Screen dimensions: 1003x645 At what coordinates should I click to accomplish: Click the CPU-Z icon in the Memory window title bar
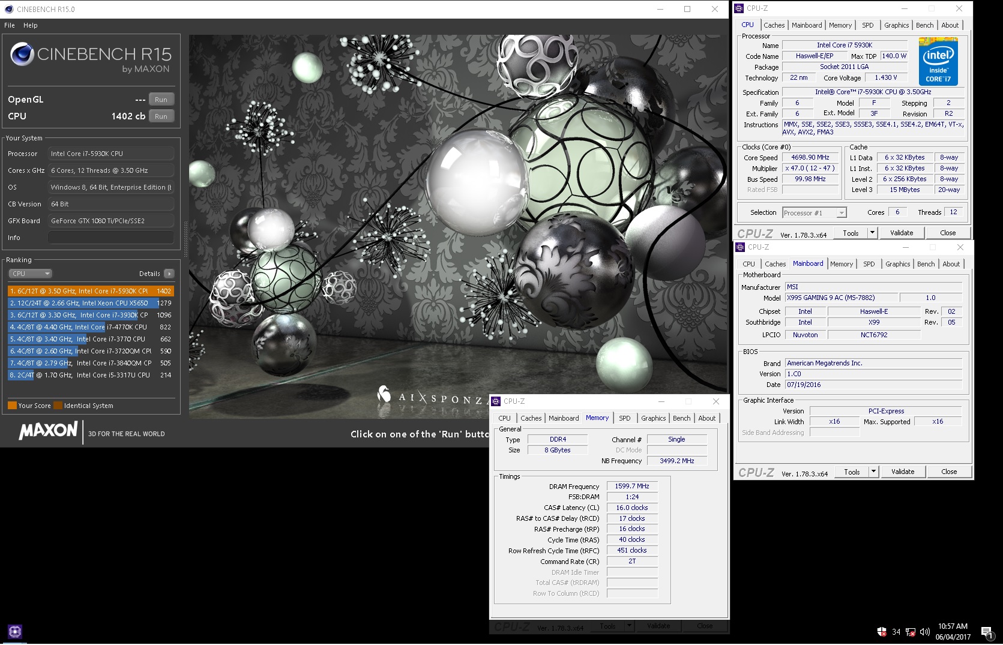tap(496, 401)
